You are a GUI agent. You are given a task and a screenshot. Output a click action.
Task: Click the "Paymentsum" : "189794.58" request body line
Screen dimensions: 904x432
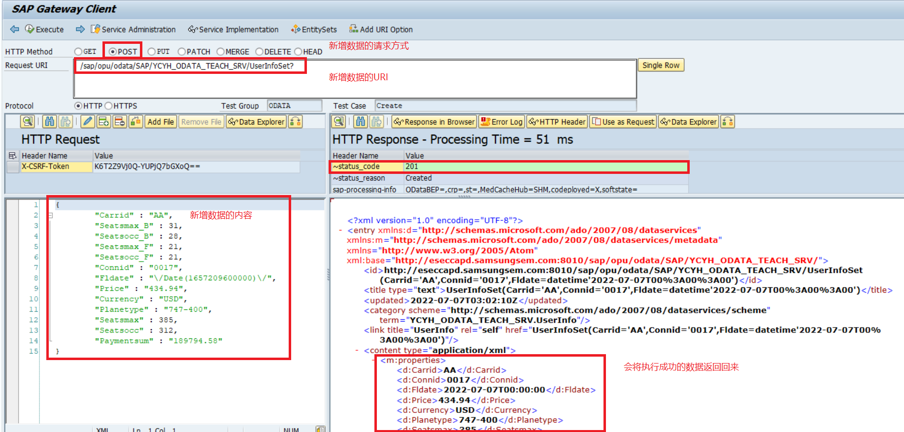coord(159,341)
